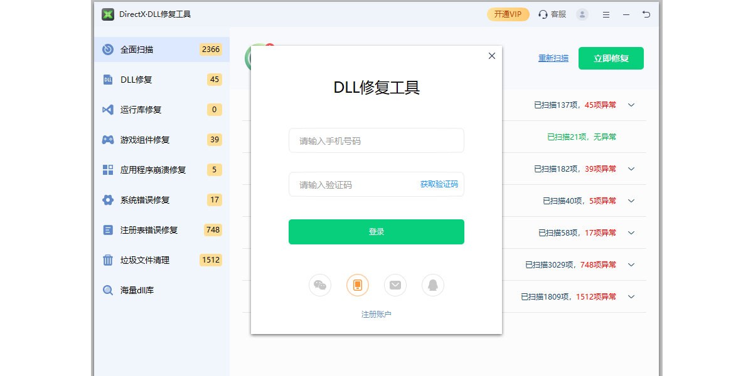This screenshot has width=753, height=376.
Task: Choose the email login icon
Action: pos(395,285)
